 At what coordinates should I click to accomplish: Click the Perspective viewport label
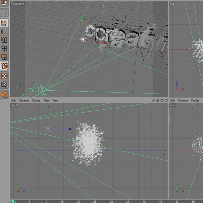tap(18, 4)
